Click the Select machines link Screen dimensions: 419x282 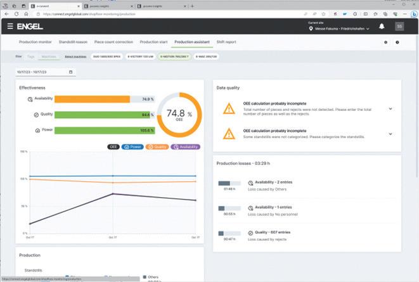[75, 56]
